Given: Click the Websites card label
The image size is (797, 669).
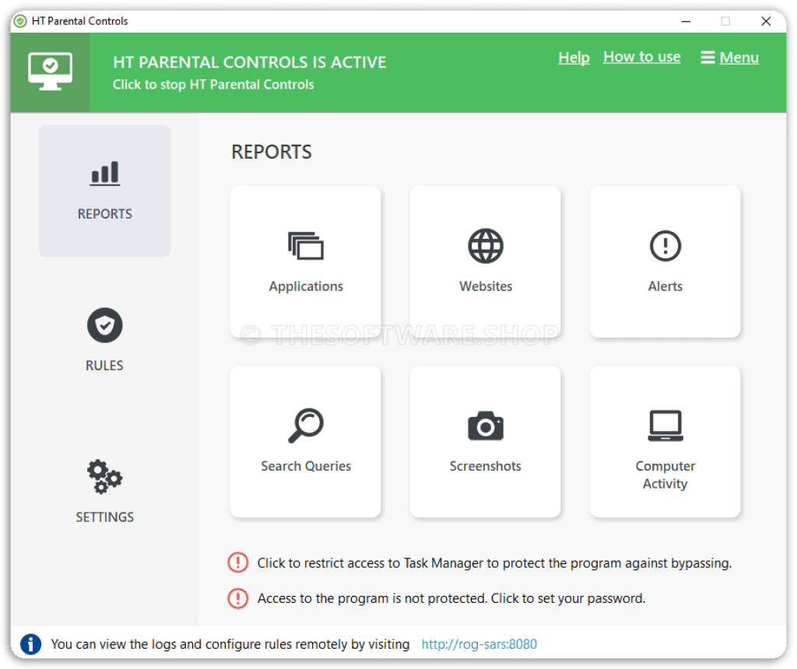Looking at the screenshot, I should 486,286.
